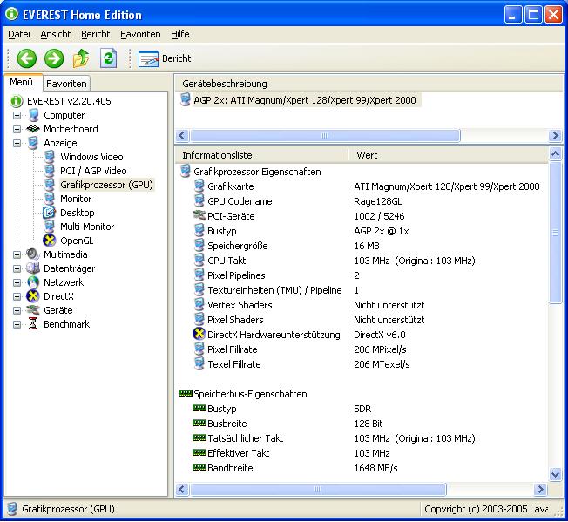Click the Speicherbus-Eigenschaften memory icon
This screenshot has height=522, width=568.
click(x=186, y=393)
